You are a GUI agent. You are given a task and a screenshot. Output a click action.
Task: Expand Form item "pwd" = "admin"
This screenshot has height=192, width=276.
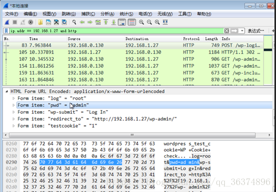pos(13,105)
